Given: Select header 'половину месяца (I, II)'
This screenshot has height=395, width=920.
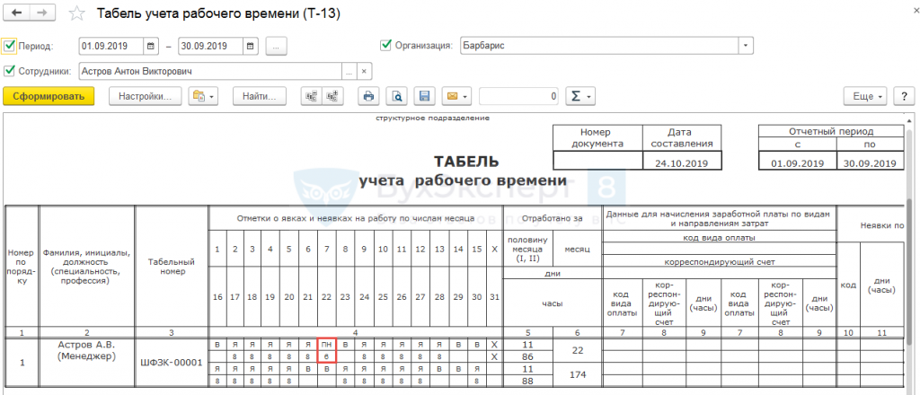Looking at the screenshot, I should (x=528, y=249).
